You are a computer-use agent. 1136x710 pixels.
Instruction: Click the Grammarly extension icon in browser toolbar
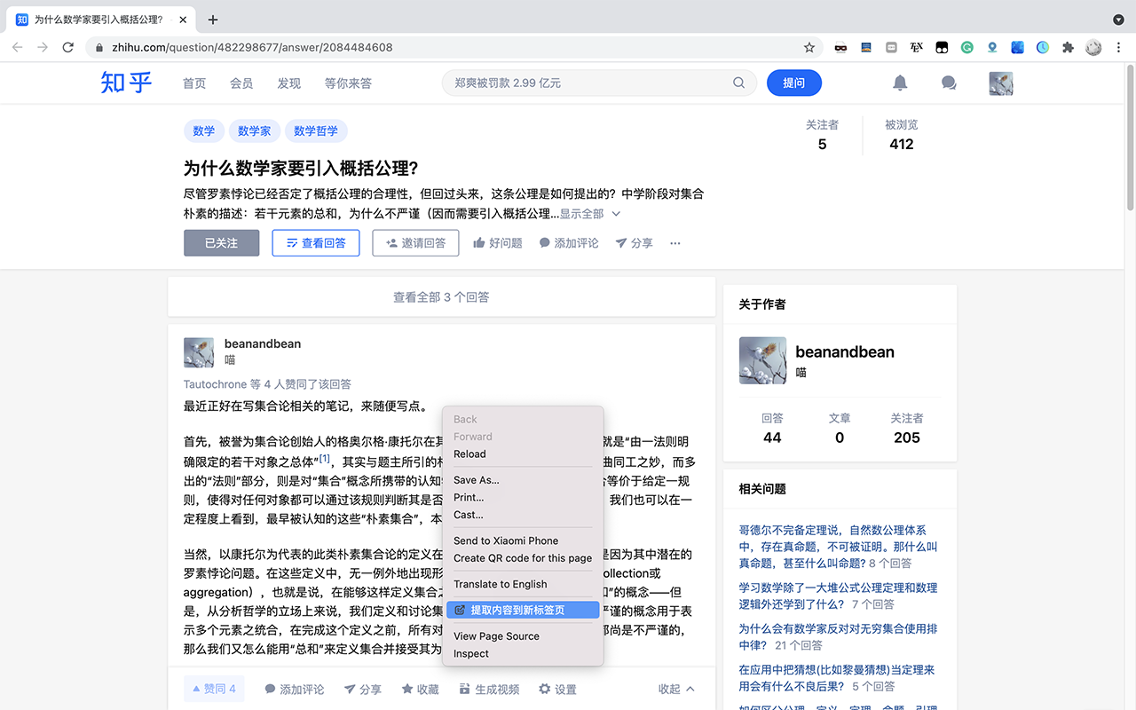(966, 47)
